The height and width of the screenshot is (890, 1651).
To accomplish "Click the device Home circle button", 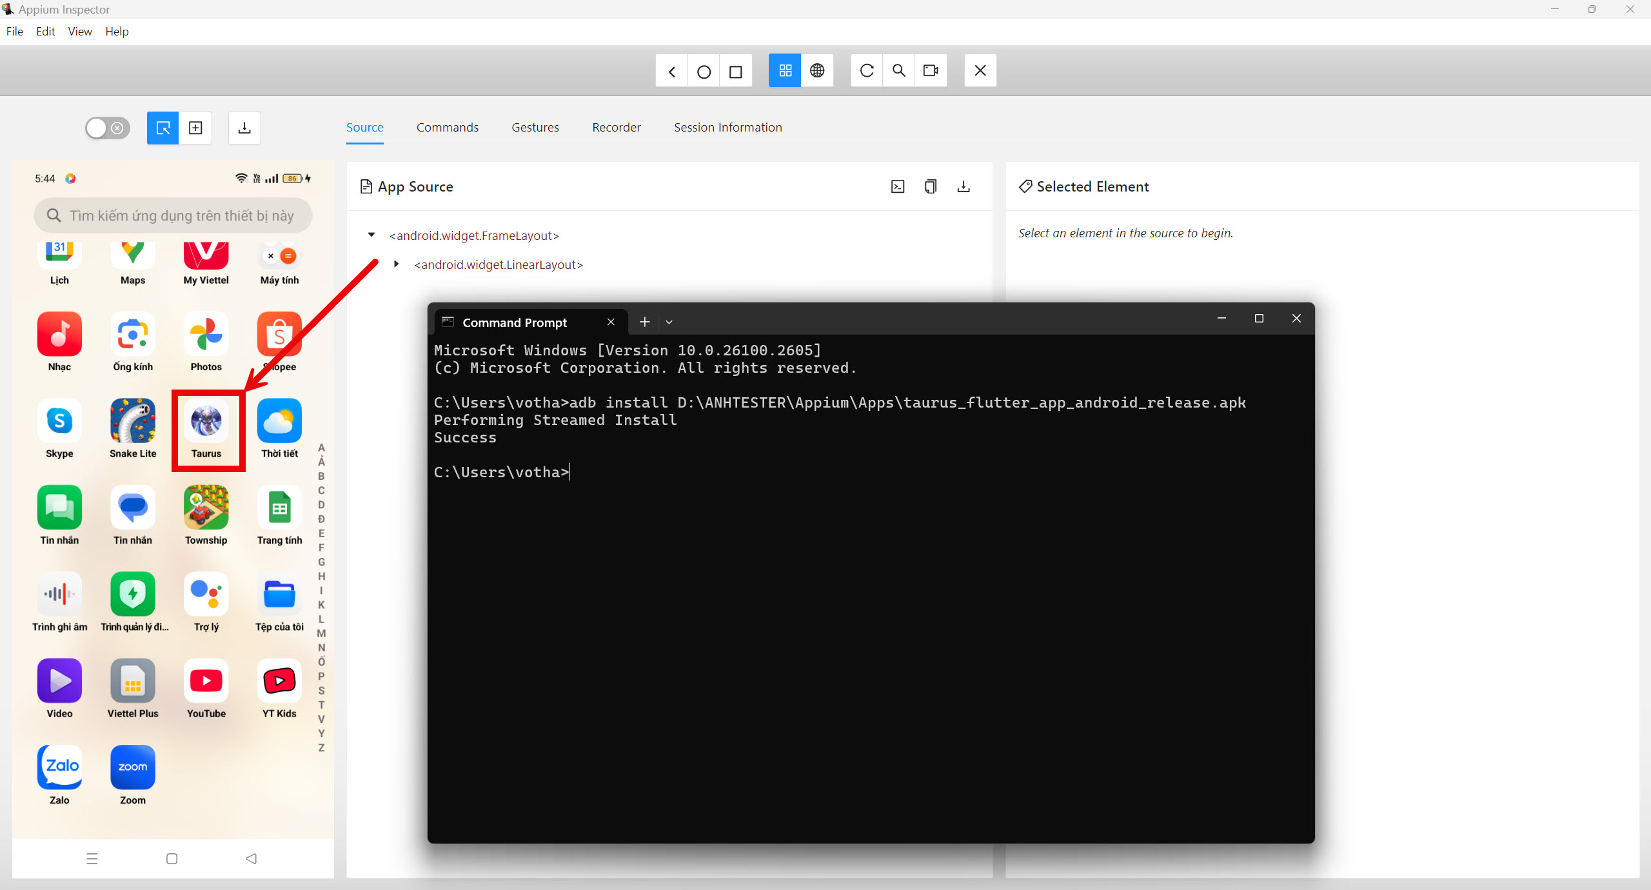I will click(x=704, y=71).
